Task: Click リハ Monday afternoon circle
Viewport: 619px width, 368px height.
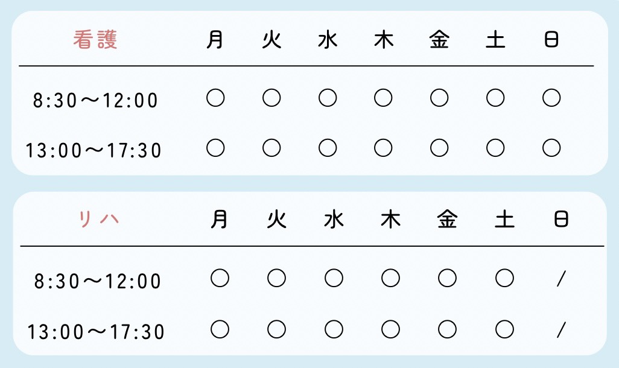Action: [220, 329]
